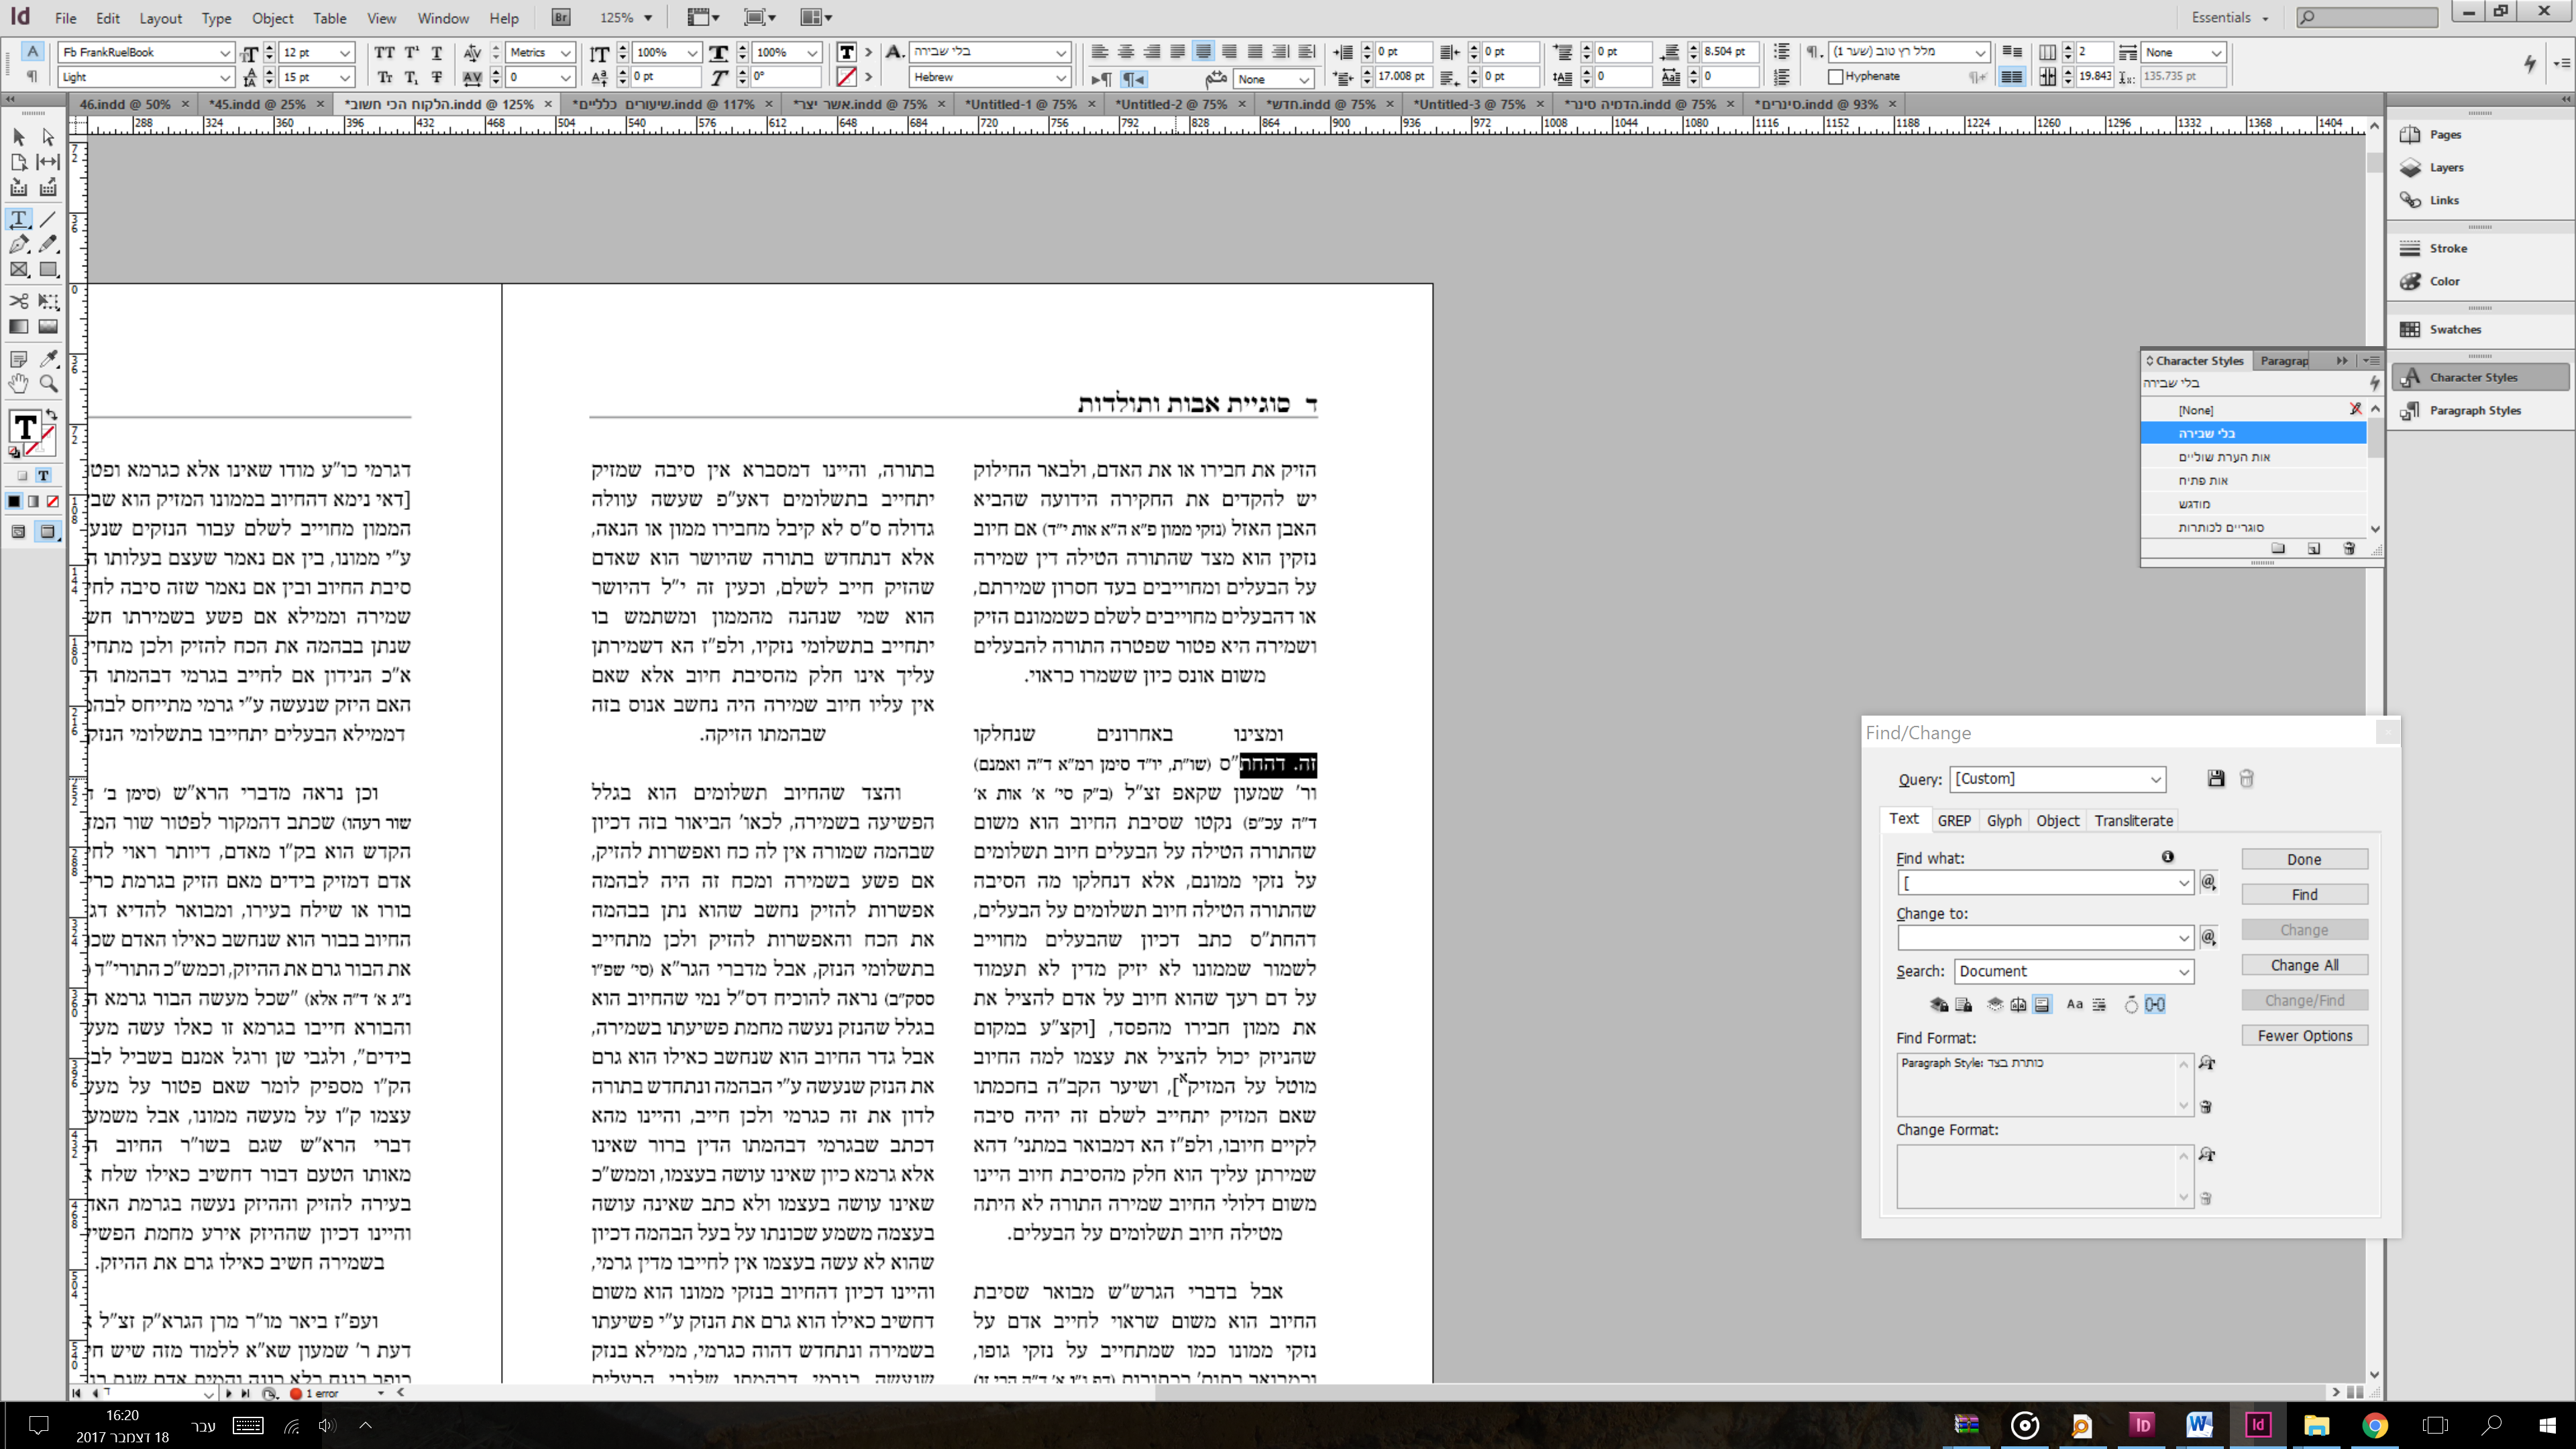
Task: Click the Find button
Action: pos(2304,895)
